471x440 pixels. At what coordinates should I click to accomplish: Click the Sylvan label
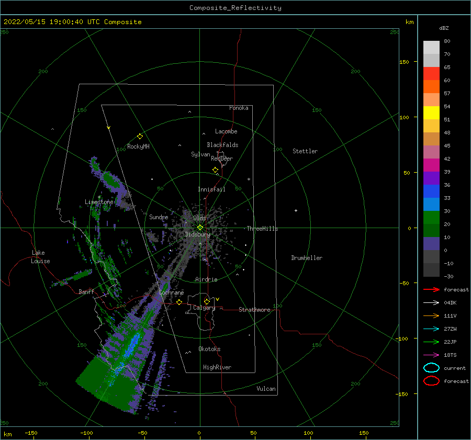(200, 154)
